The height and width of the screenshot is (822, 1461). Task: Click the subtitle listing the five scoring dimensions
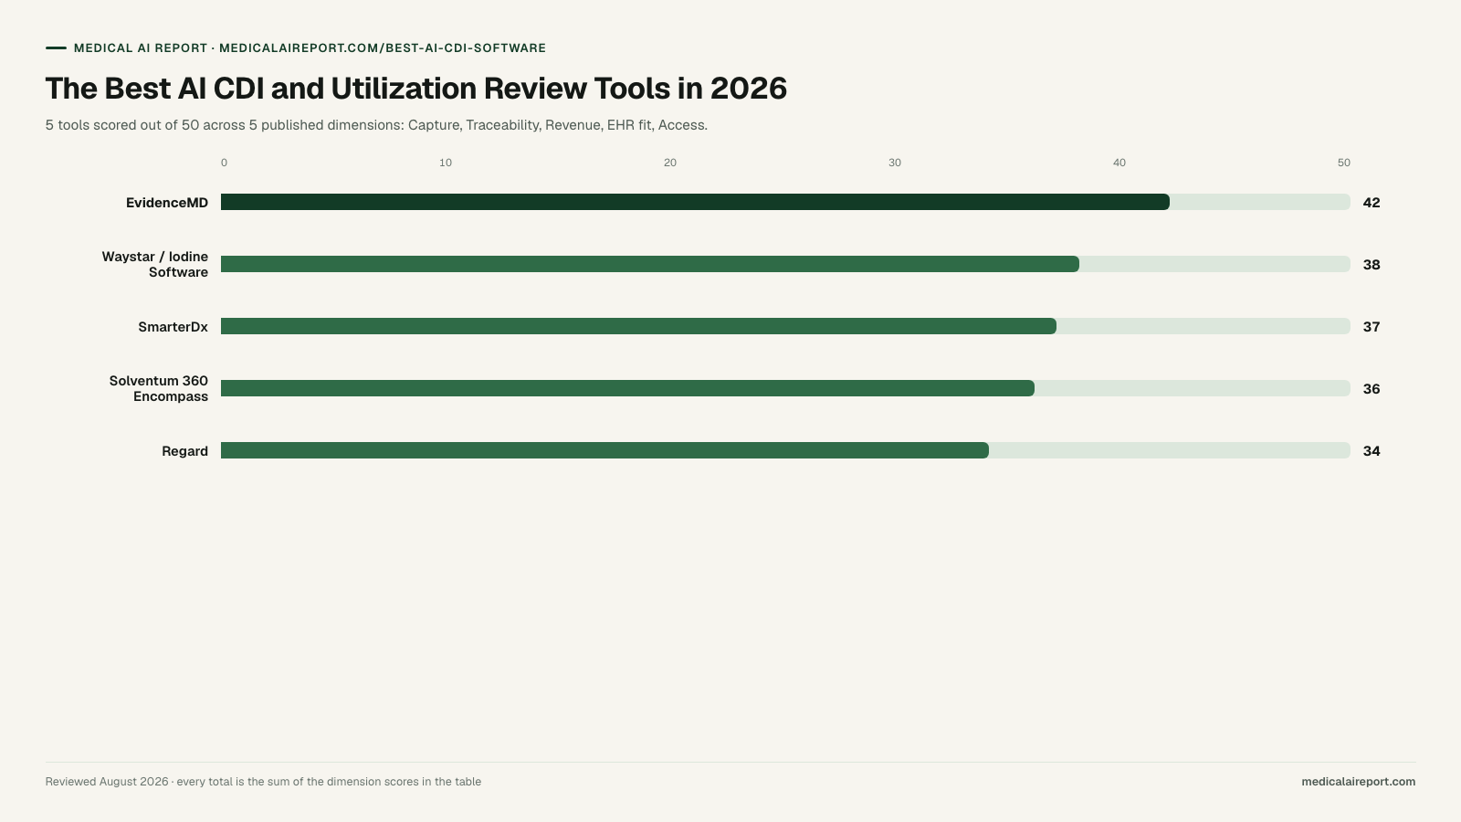[376, 125]
